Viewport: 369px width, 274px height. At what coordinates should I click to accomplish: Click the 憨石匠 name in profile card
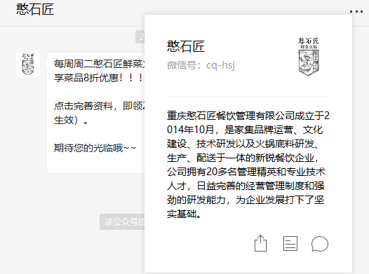tap(186, 46)
